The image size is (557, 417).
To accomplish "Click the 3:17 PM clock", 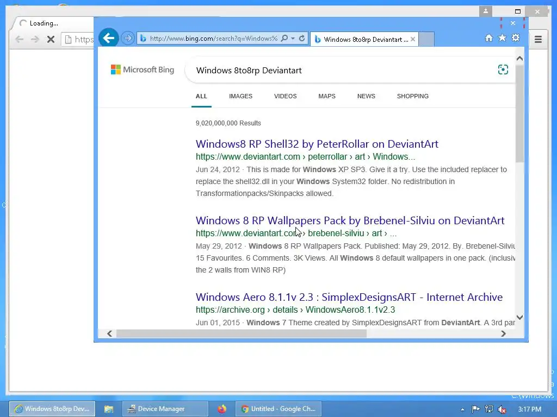I will [x=529, y=409].
